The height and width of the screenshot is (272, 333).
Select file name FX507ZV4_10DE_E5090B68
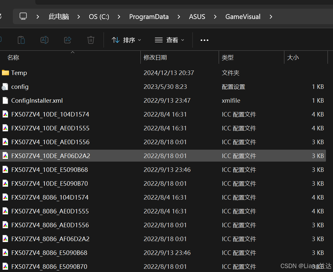click(50, 170)
